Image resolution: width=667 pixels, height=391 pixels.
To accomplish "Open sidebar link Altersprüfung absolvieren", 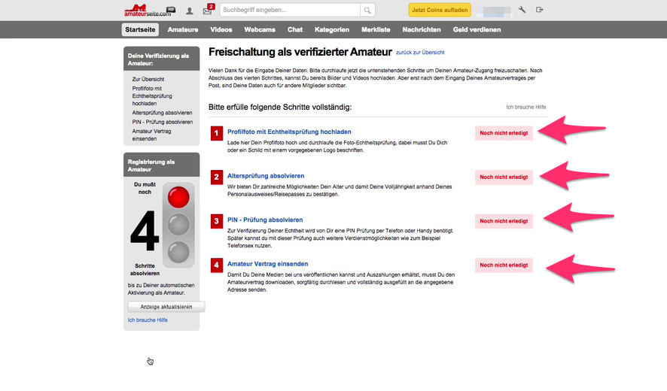I will click(x=162, y=113).
